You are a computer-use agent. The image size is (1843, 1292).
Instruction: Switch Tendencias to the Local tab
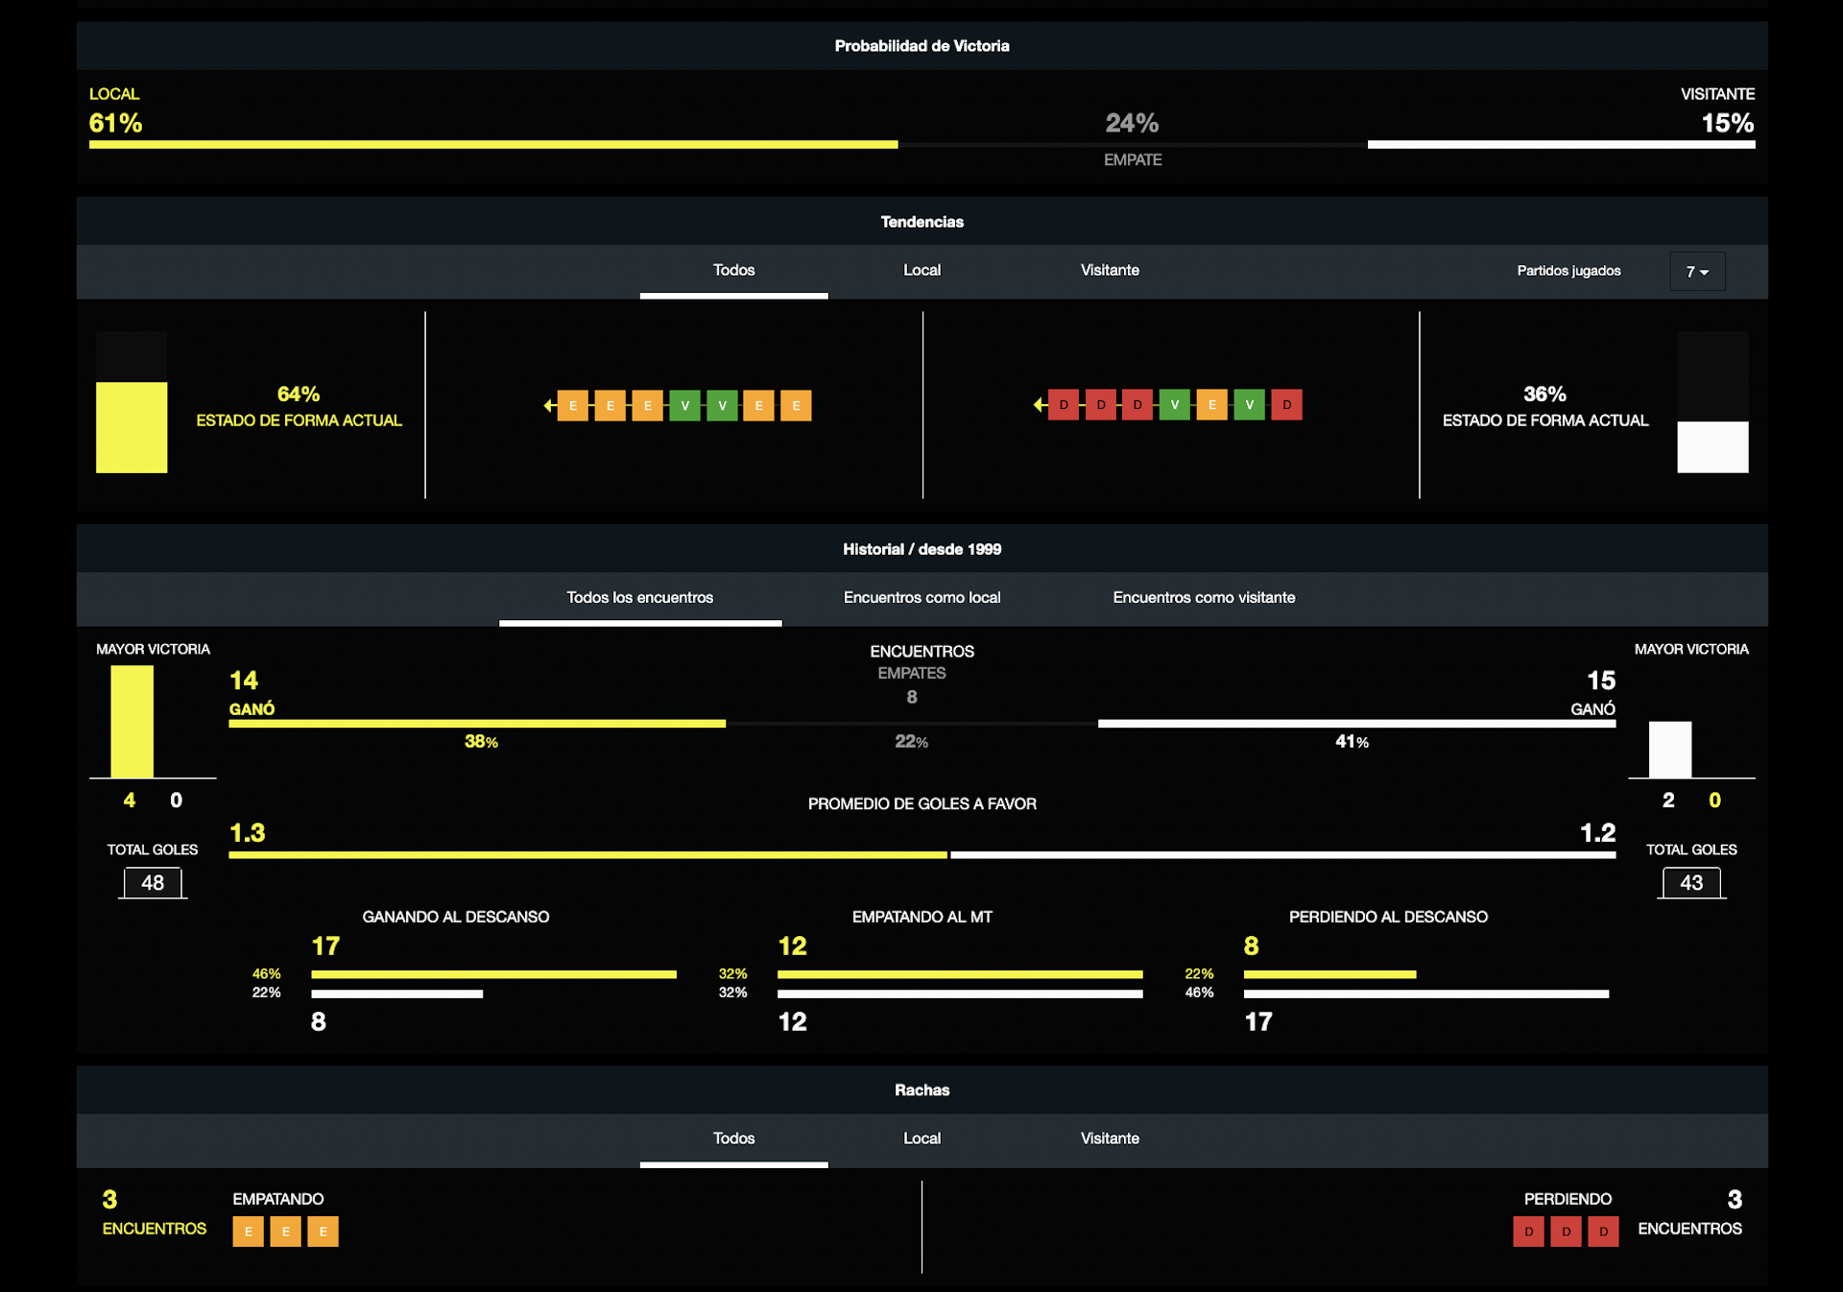pyautogui.click(x=921, y=271)
